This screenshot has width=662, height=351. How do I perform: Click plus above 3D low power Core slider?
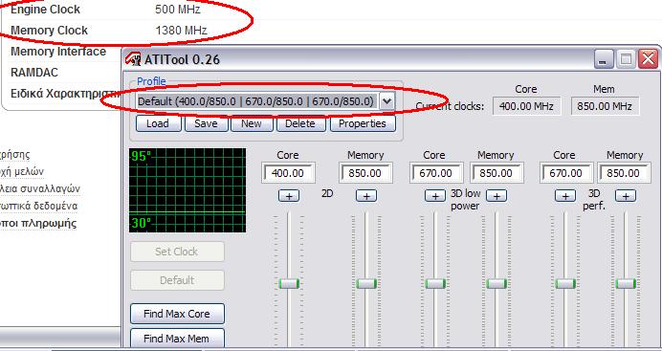coord(435,196)
